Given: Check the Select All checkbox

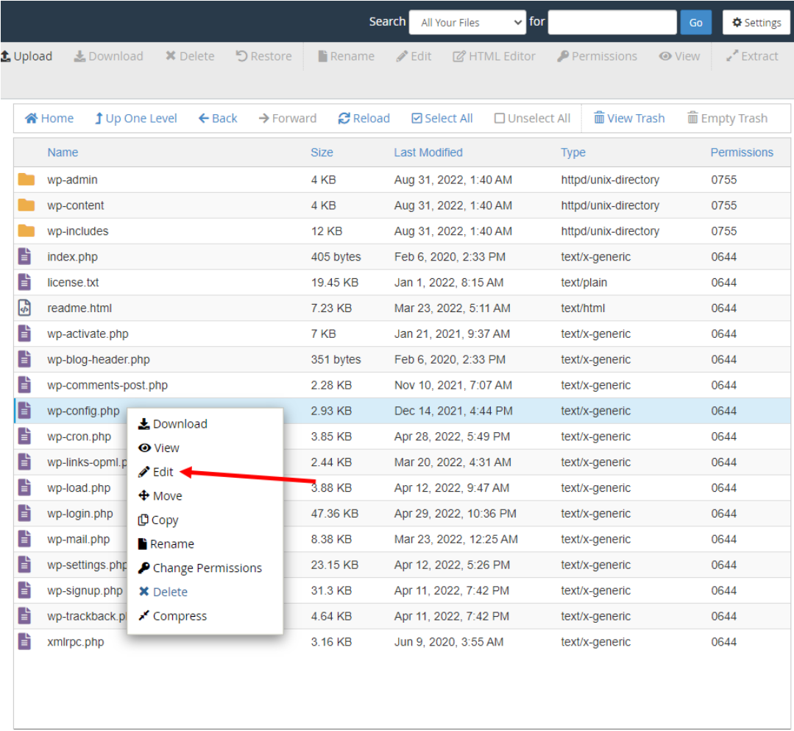Looking at the screenshot, I should point(419,118).
